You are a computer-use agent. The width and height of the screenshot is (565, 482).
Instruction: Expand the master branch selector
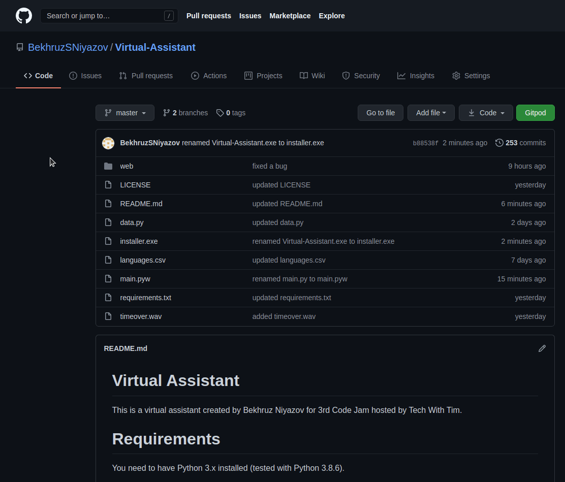coord(124,112)
